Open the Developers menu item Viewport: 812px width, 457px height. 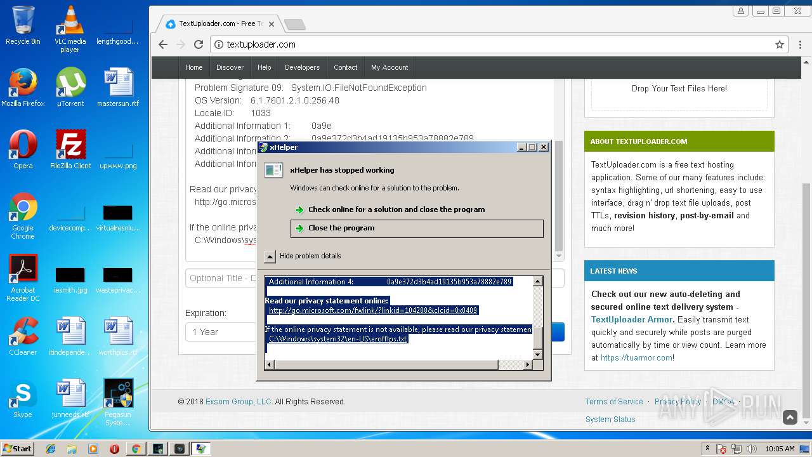click(302, 67)
